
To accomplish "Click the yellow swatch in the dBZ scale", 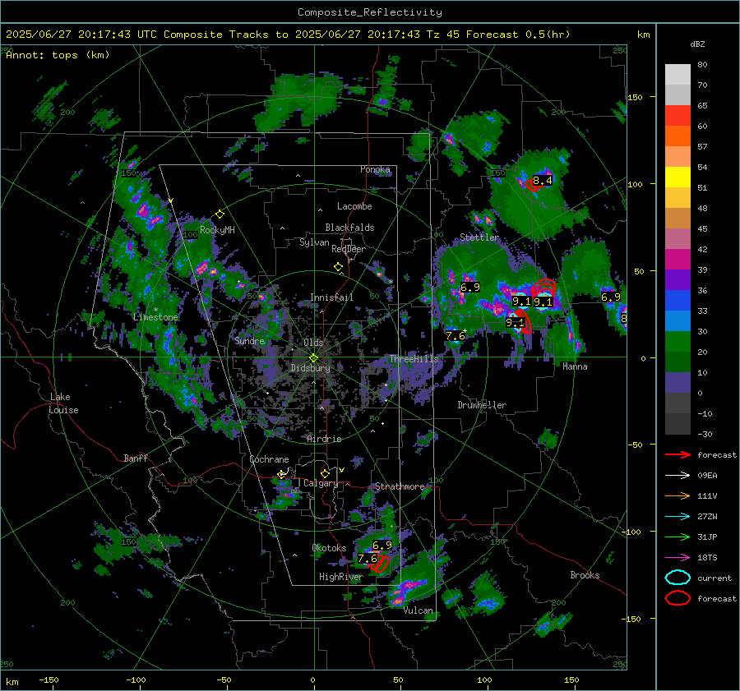I will pyautogui.click(x=678, y=177).
